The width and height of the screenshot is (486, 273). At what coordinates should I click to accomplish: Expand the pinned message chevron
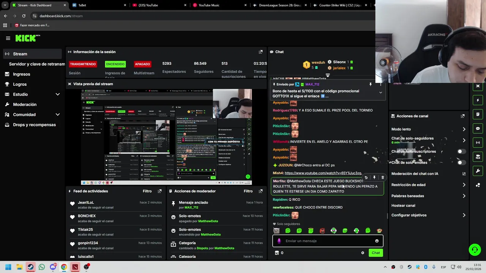point(380,93)
